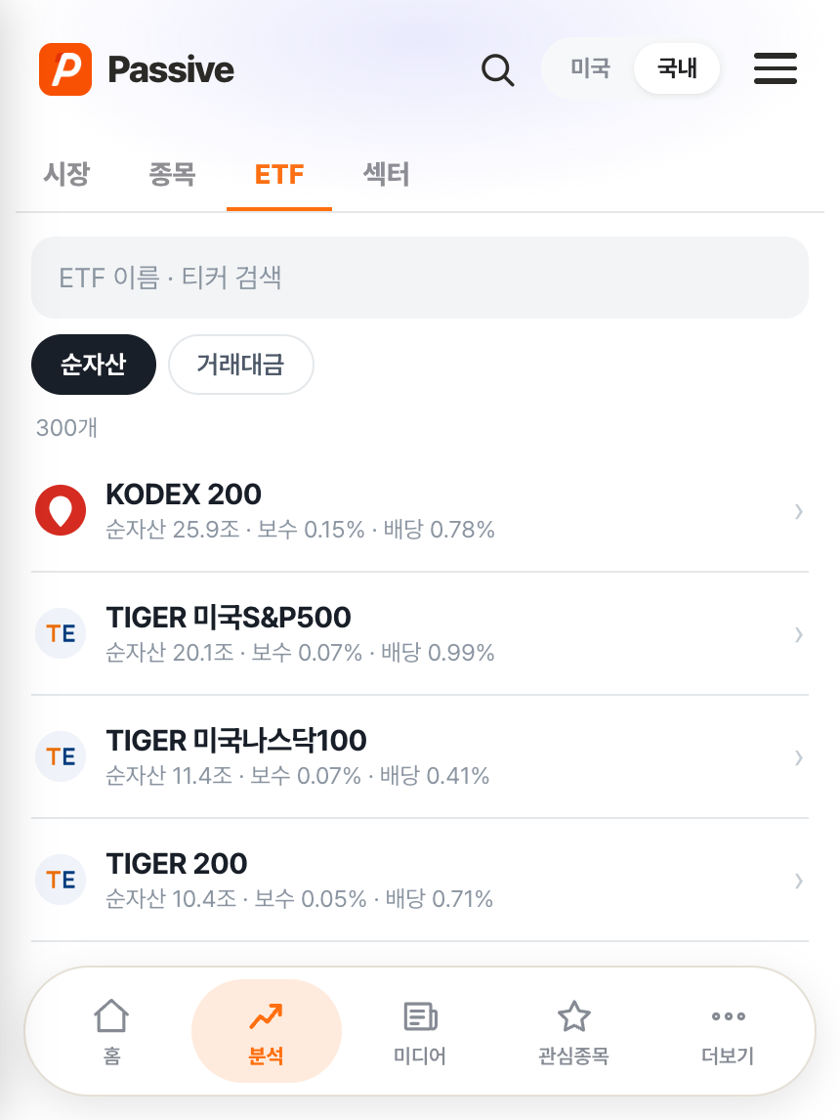Image resolution: width=840 pixels, height=1120 pixels.
Task: Open 관심종목 star icon
Action: (x=573, y=1015)
